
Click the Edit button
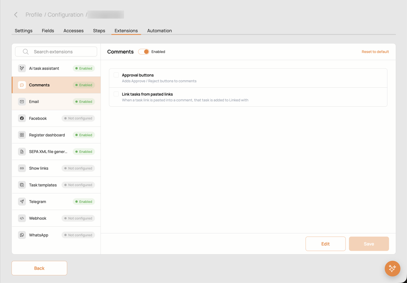[x=326, y=244]
